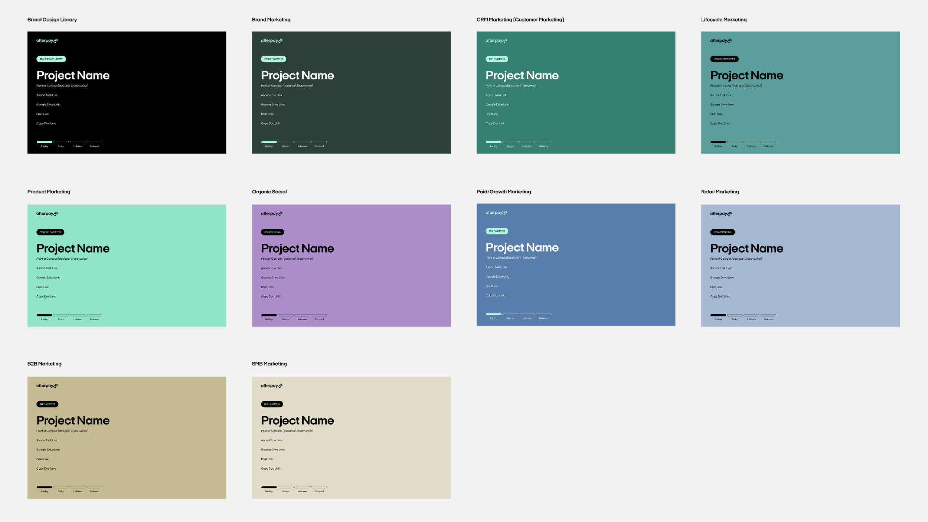The image size is (928, 522).
Task: Click the ORGANIC SOCIAL tag pill
Action: pyautogui.click(x=272, y=232)
